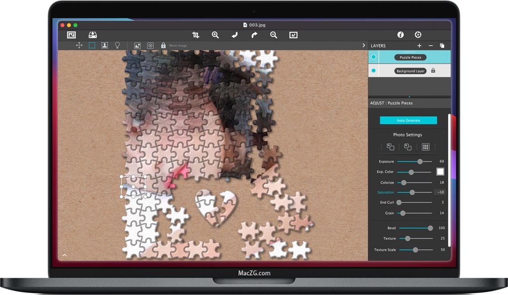Hide the Puzzle Pieces layer
508x295 pixels.
pos(374,57)
